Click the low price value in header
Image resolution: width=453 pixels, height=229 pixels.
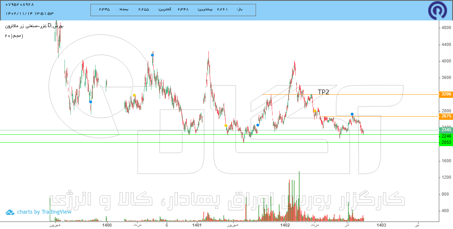(x=143, y=9)
